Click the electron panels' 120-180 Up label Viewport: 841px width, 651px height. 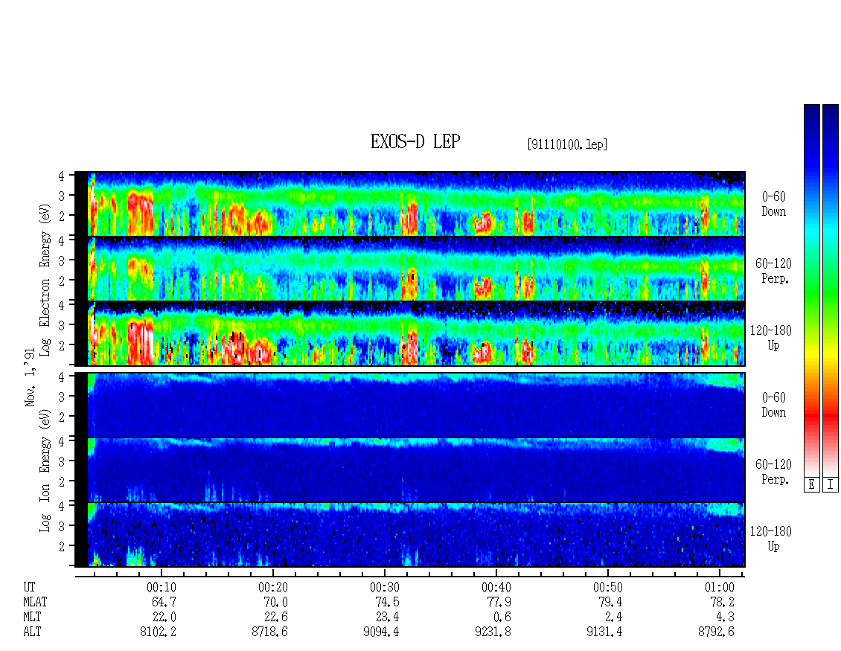coord(771,338)
